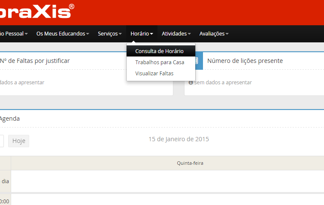The image size is (324, 205).
Task: Click the 'Número de lições presente' panel title
Action: tap(245, 61)
